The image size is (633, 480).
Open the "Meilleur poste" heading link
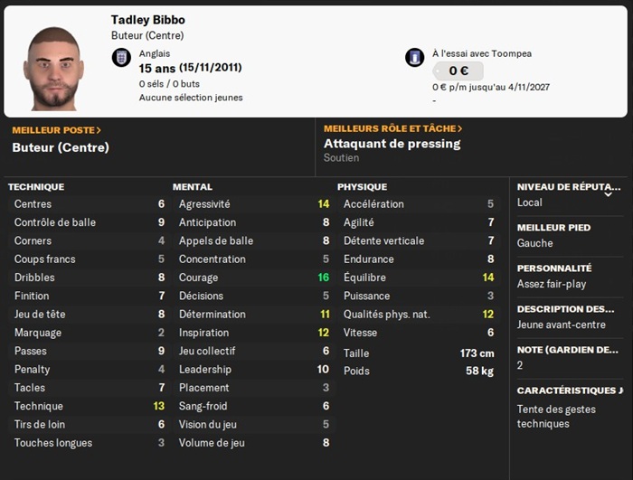tap(56, 130)
